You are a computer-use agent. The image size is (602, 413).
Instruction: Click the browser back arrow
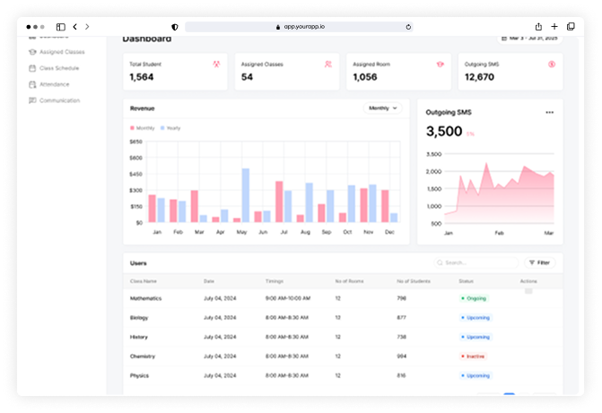click(x=74, y=27)
